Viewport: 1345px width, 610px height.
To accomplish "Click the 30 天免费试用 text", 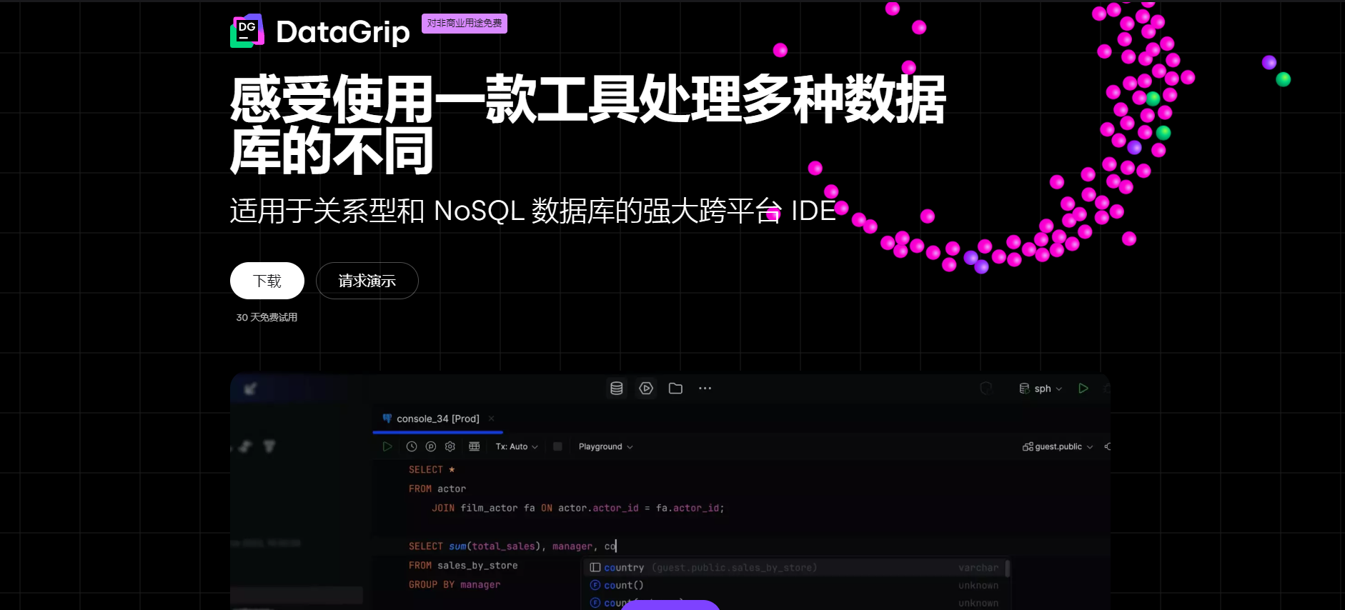I will pos(267,317).
